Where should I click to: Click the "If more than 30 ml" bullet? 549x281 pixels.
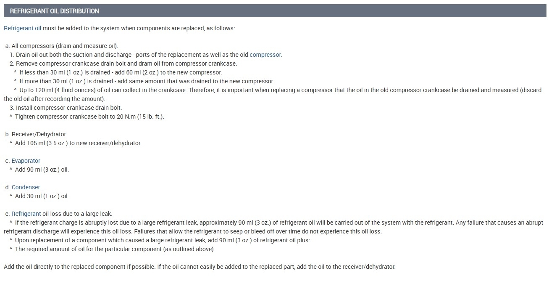pos(146,81)
